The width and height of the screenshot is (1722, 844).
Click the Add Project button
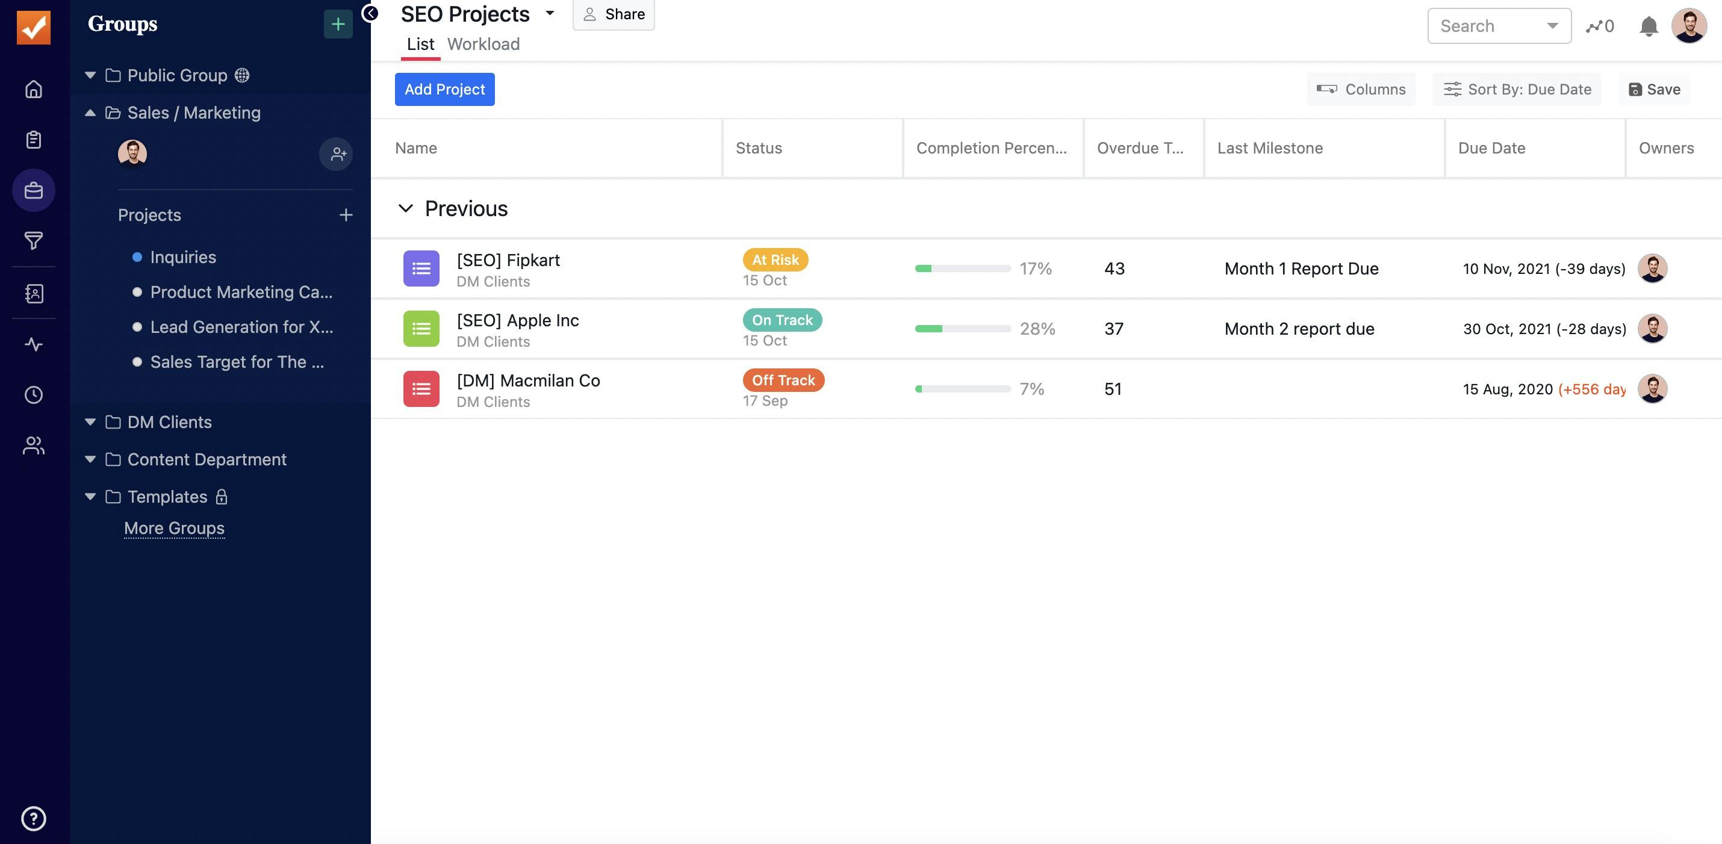tap(444, 90)
